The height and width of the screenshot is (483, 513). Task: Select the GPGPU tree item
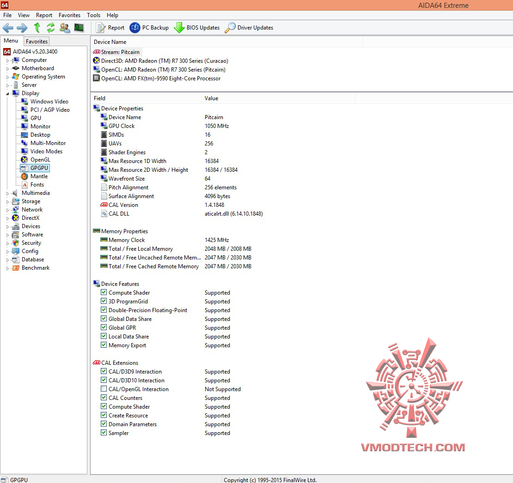35,168
